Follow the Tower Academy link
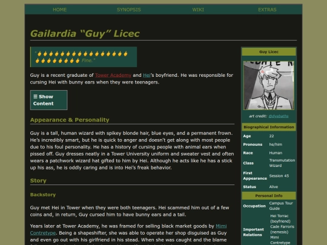This screenshot has width=327, height=245. click(x=113, y=75)
